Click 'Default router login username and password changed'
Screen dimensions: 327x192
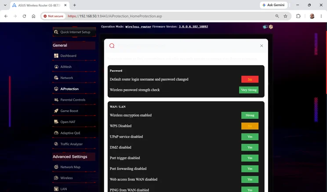pos(149,79)
